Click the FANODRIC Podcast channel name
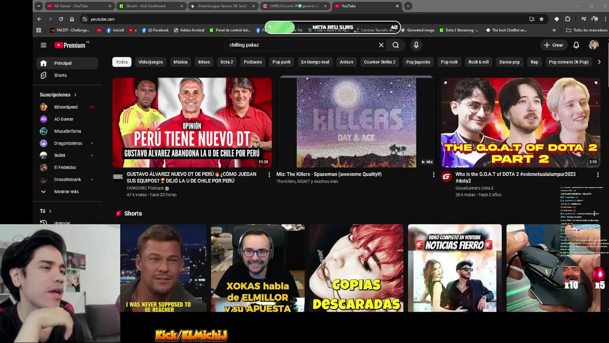This screenshot has width=609, height=343. [145, 188]
